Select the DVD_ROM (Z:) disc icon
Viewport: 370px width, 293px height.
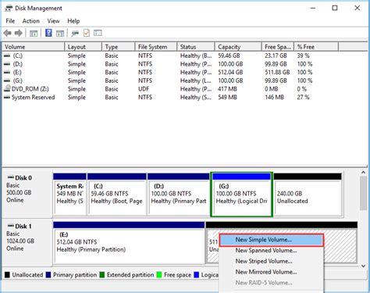[8, 88]
